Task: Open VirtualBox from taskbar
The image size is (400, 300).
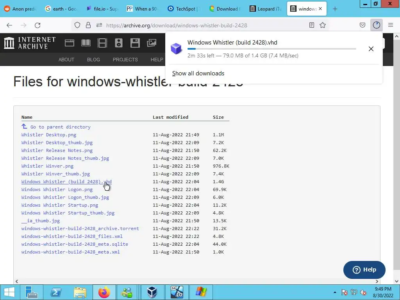Action: point(152,292)
